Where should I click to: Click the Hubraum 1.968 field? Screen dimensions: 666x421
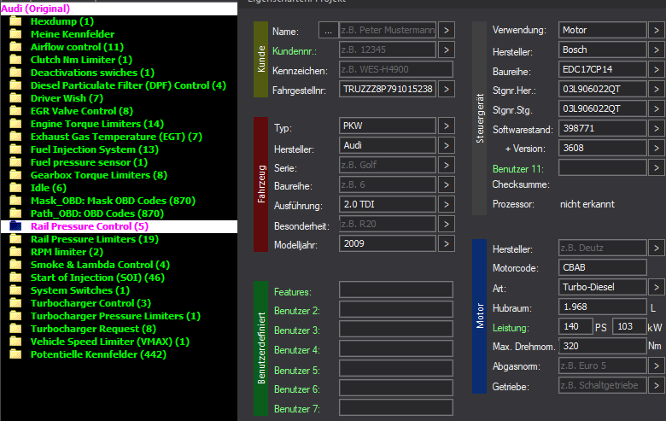(602, 307)
